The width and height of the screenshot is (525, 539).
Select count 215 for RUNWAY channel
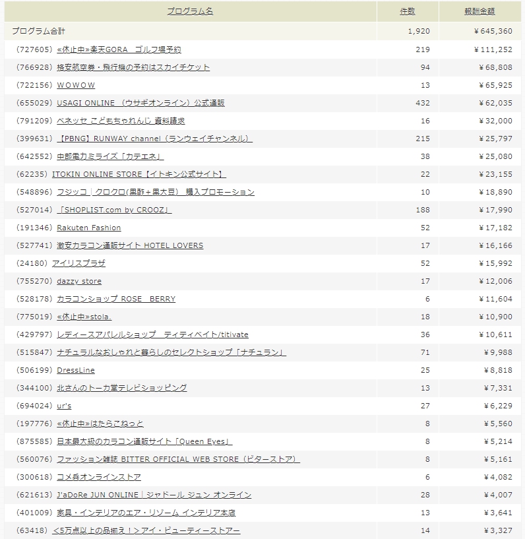point(423,139)
